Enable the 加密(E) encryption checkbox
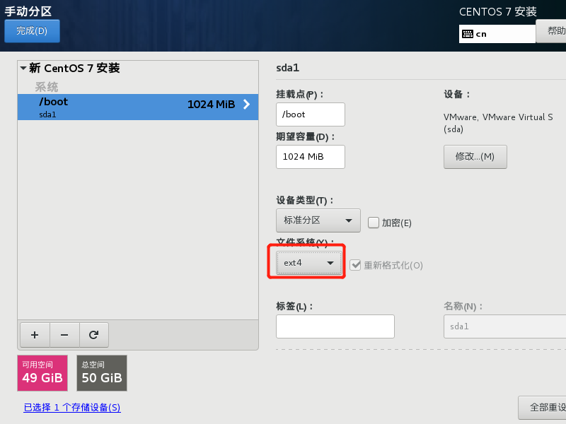This screenshot has height=424, width=566. point(374,223)
